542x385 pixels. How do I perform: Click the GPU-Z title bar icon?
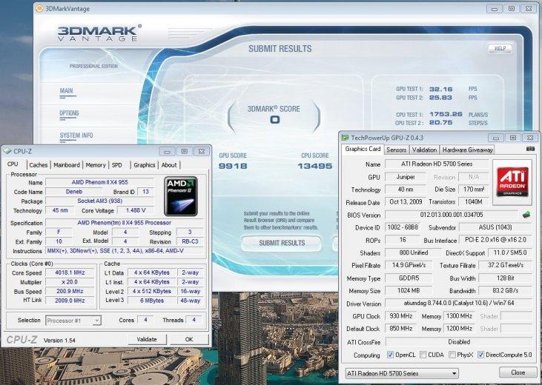pos(346,138)
